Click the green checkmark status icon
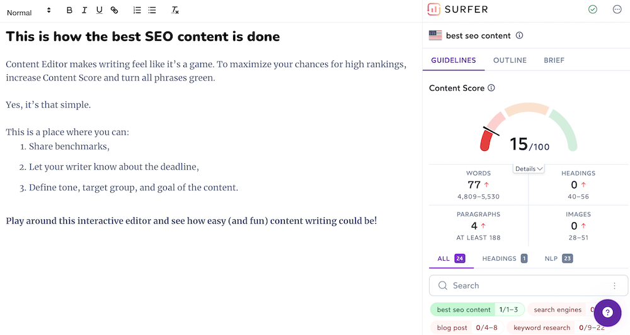 click(592, 9)
